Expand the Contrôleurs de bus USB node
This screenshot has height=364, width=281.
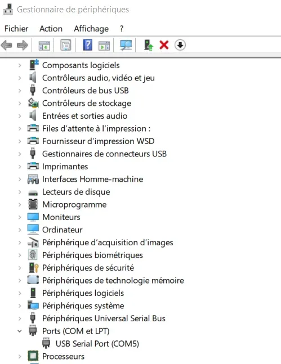pyautogui.click(x=20, y=91)
